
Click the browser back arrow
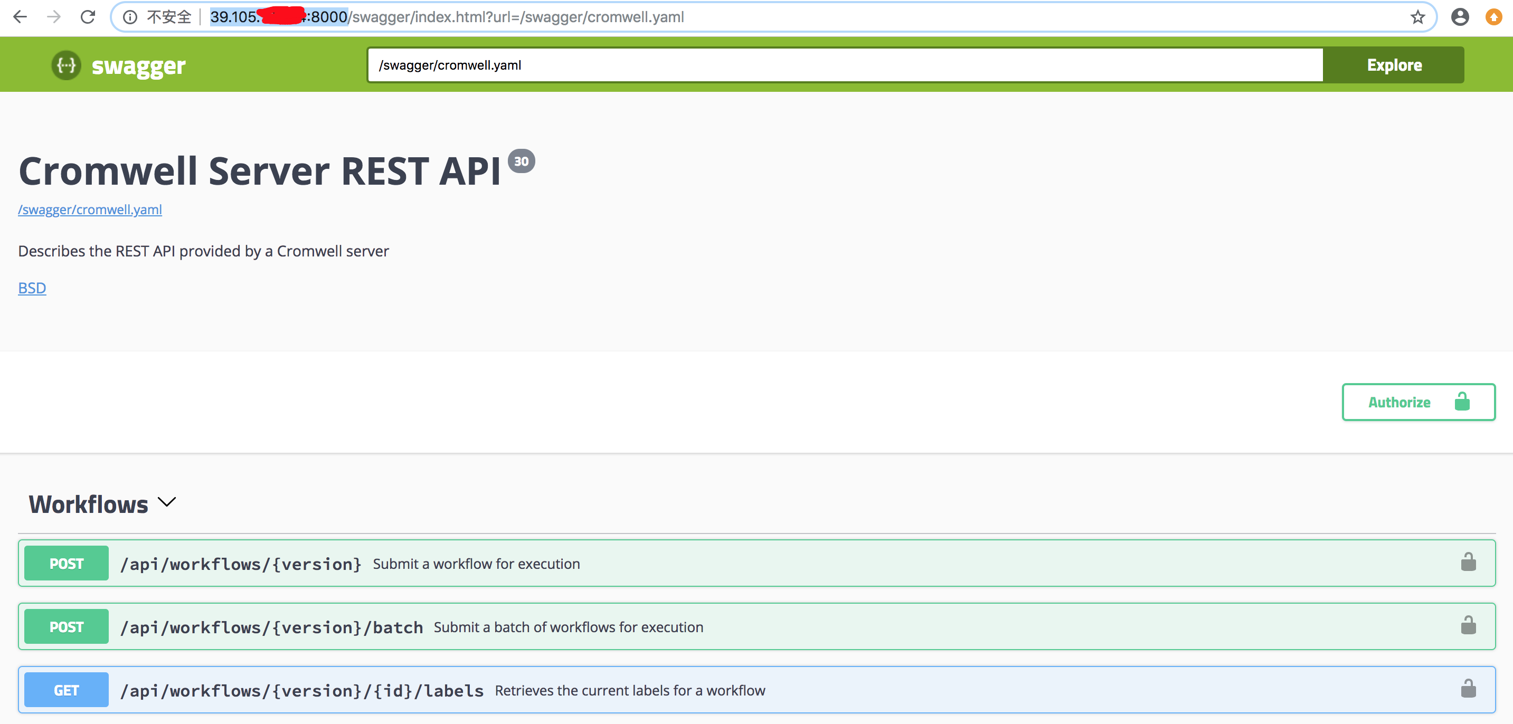point(20,17)
